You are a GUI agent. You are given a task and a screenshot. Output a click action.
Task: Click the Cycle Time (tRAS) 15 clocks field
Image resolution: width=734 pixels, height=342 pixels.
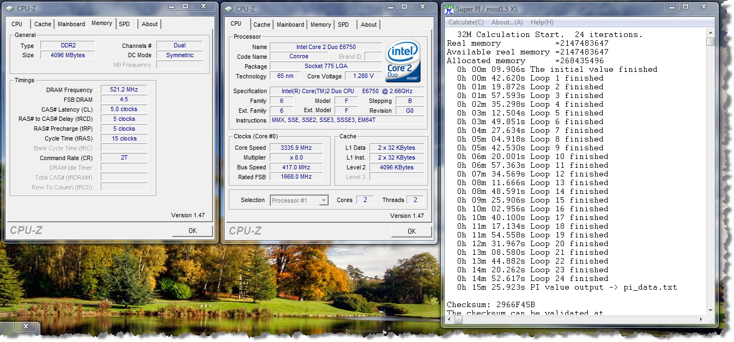[x=124, y=138]
